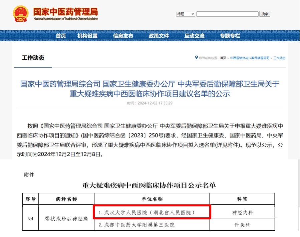
Task: Open the 信息发布 navigation menu
Action: pos(123,36)
